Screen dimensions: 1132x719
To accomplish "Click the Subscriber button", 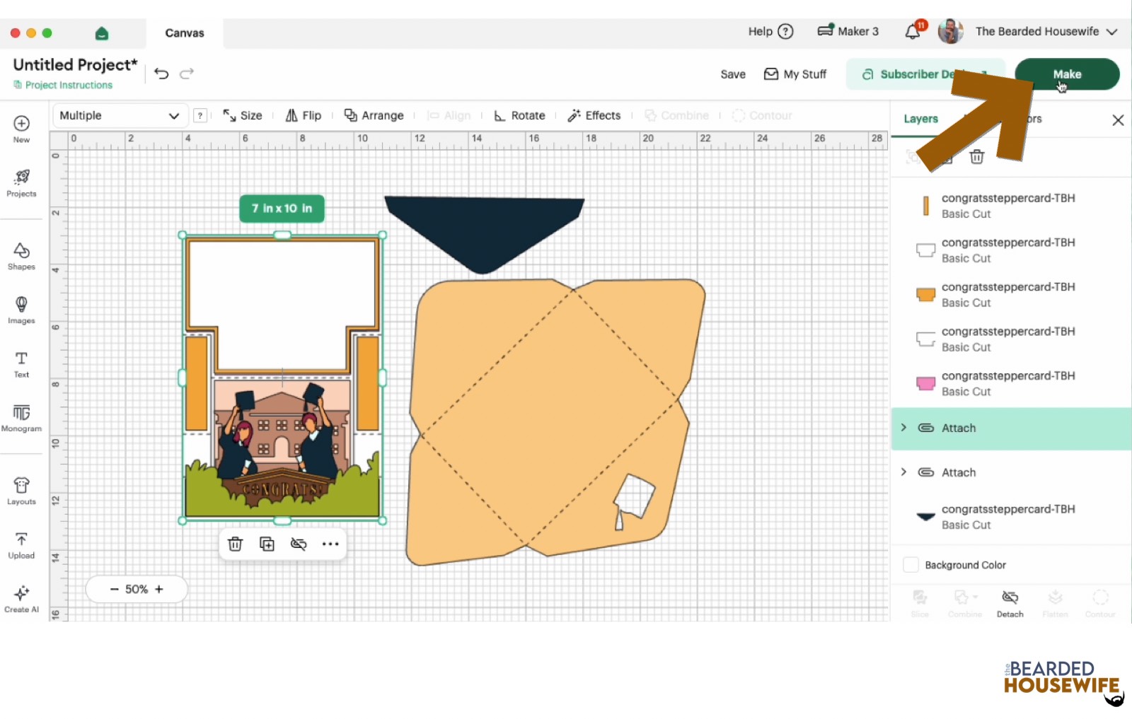I will point(925,74).
